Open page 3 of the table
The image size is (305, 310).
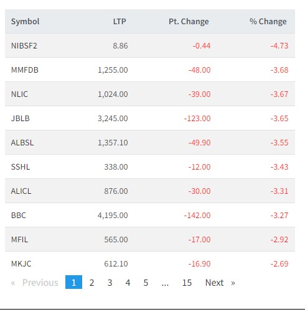click(x=110, y=283)
